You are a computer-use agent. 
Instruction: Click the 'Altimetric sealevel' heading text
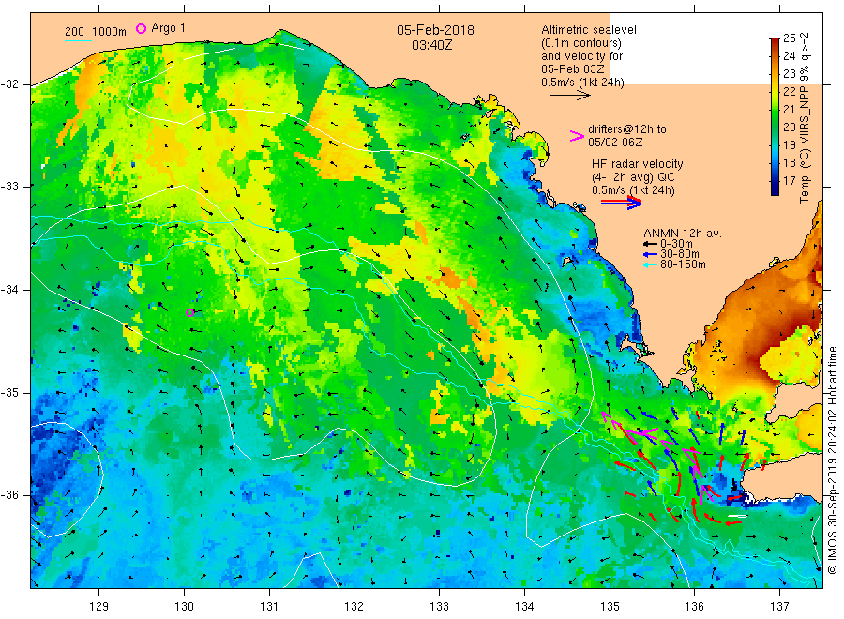588,30
